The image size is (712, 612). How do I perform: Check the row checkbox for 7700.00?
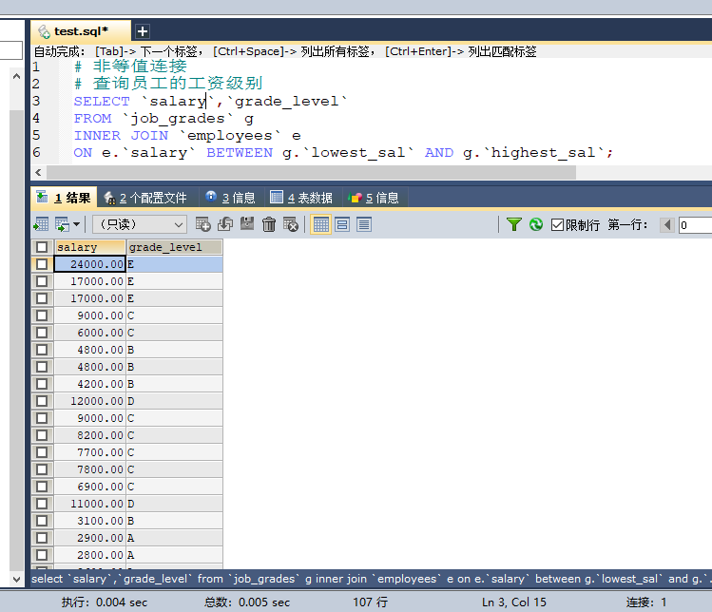click(x=42, y=452)
